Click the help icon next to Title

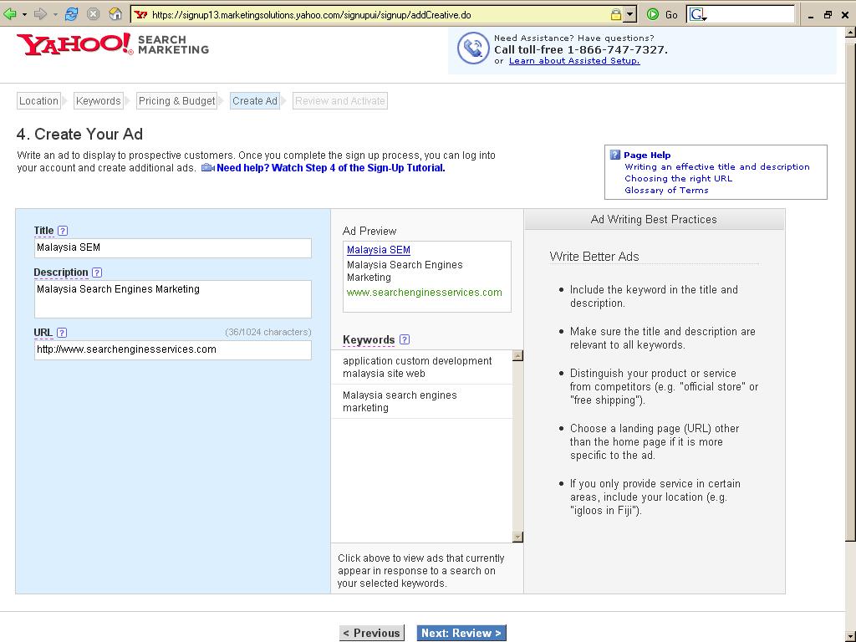63,231
